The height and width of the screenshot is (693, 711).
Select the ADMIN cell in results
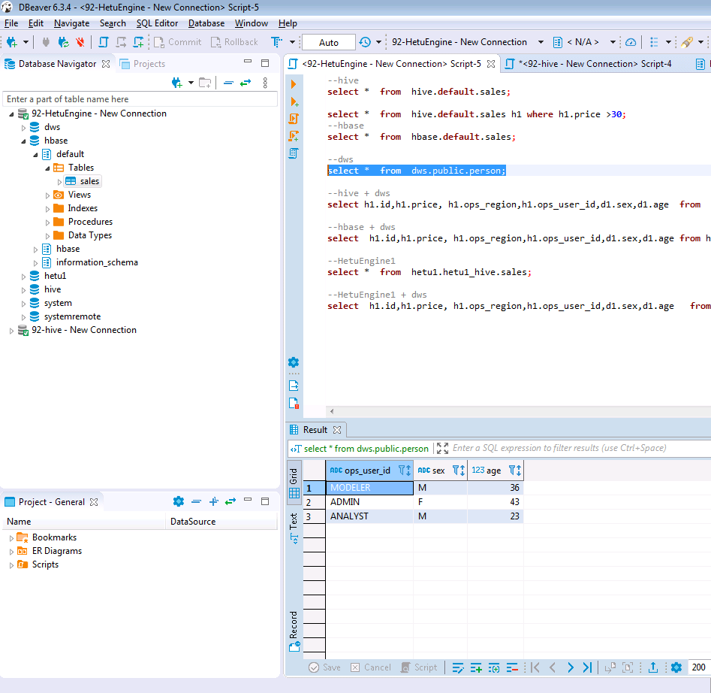(x=368, y=502)
